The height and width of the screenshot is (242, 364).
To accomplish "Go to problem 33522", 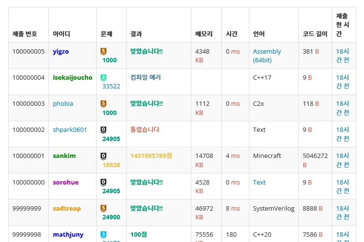I will (x=111, y=86).
